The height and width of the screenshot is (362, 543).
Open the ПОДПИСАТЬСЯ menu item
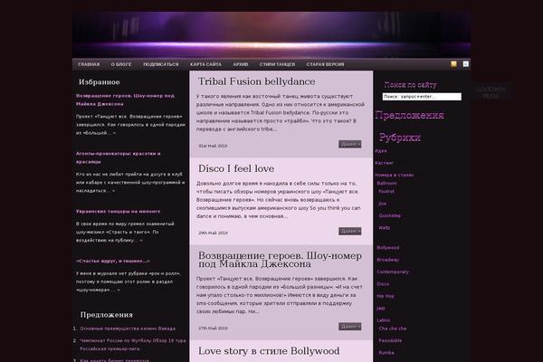pos(161,64)
